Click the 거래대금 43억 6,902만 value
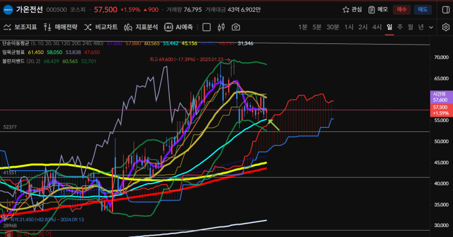The image size is (453, 237). [244, 10]
